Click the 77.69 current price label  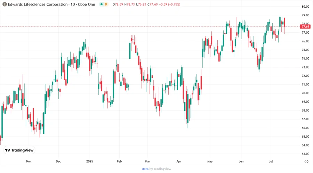tap(305, 27)
